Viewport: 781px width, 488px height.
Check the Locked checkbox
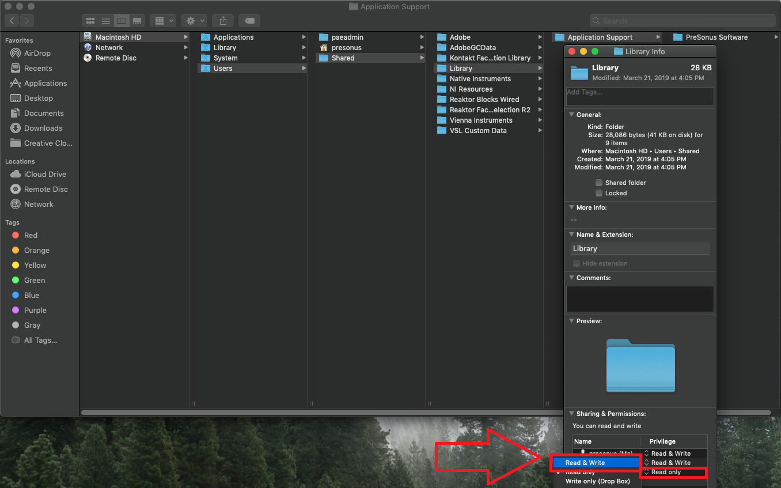coord(599,193)
